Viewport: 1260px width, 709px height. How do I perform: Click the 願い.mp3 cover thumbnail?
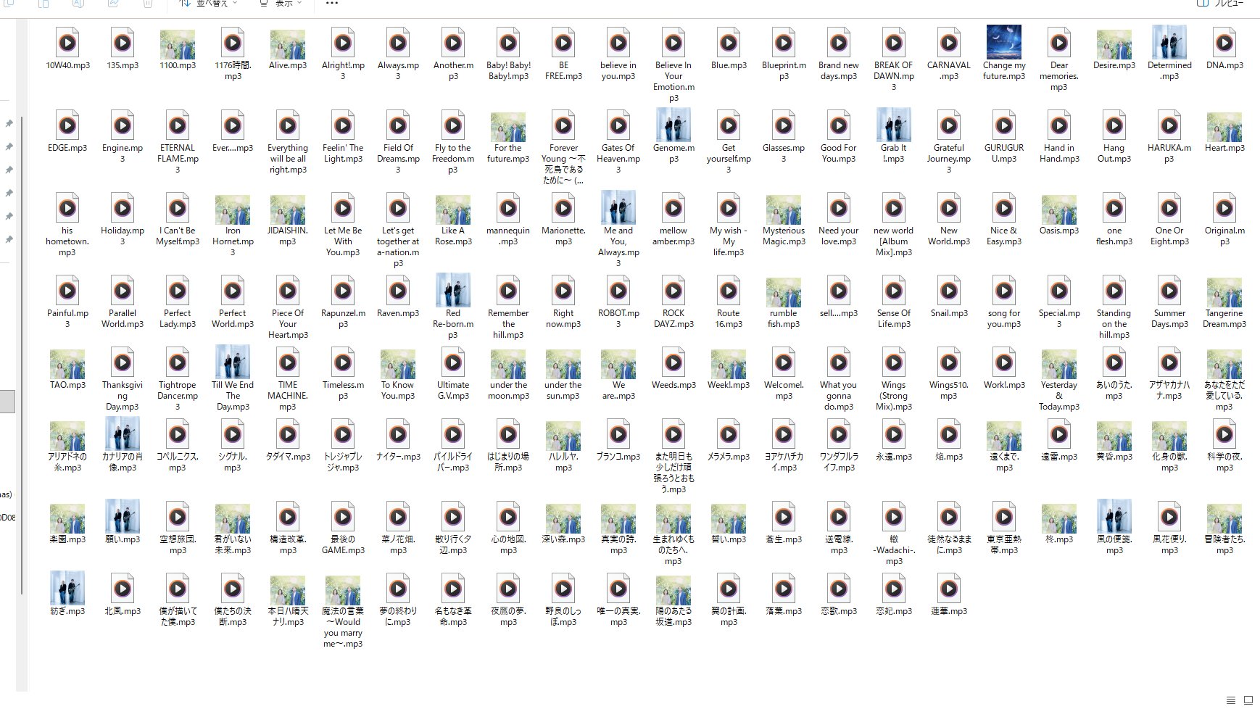(x=123, y=516)
